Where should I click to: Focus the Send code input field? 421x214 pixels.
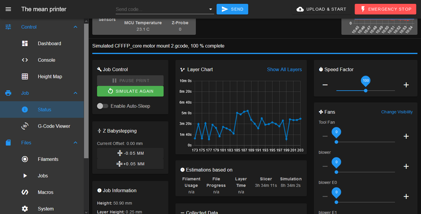coord(161,9)
